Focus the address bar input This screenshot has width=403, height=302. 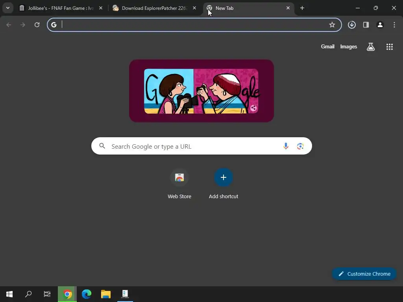tap(194, 25)
